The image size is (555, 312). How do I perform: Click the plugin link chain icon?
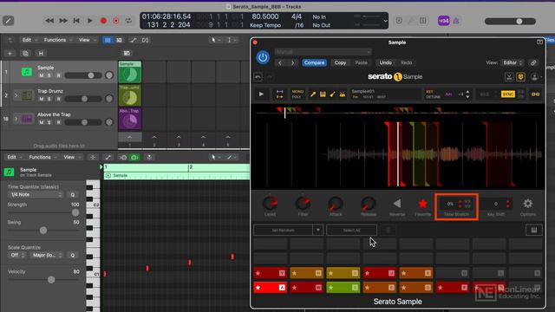point(533,63)
